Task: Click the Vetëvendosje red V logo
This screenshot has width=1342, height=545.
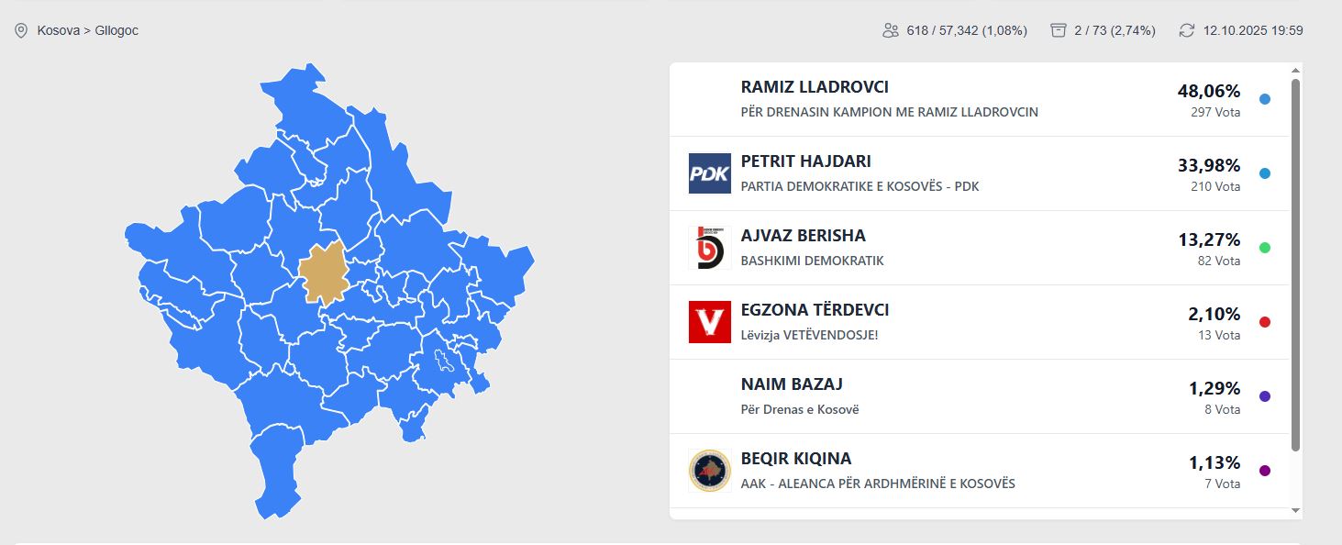Action: point(709,322)
